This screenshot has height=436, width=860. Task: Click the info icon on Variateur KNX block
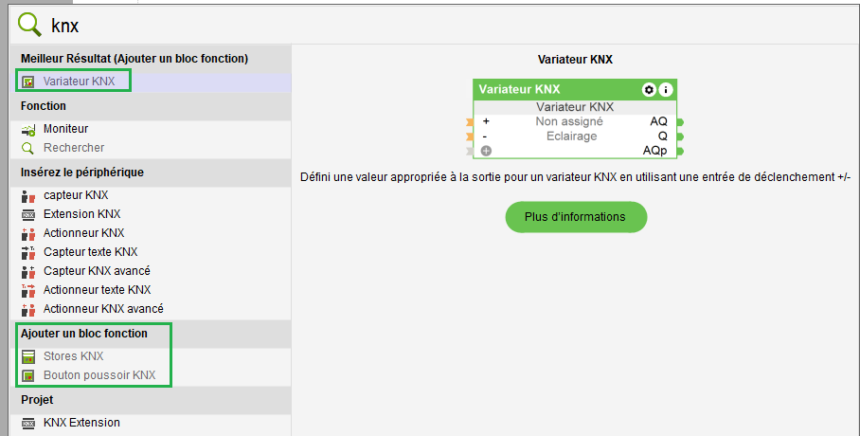point(666,89)
